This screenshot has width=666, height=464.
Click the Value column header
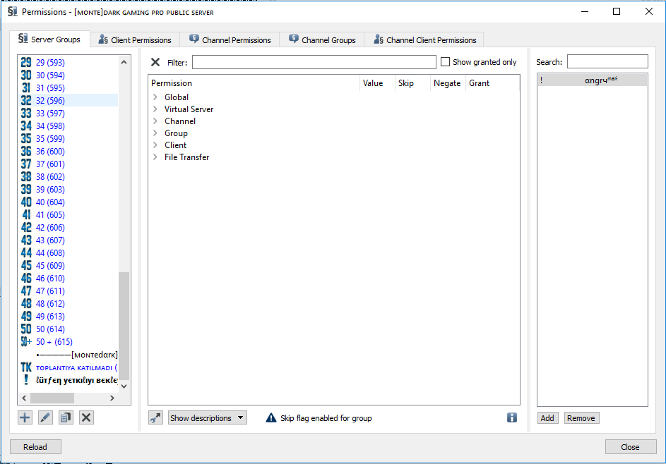377,83
